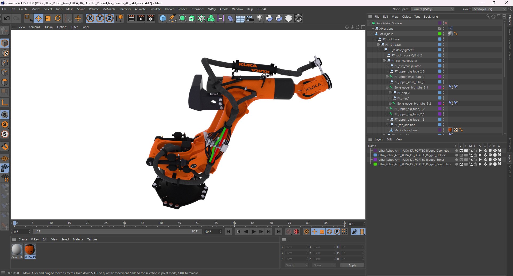Click green layer swatch on Main_base row
The height and width of the screenshot is (276, 513).
[440, 34]
